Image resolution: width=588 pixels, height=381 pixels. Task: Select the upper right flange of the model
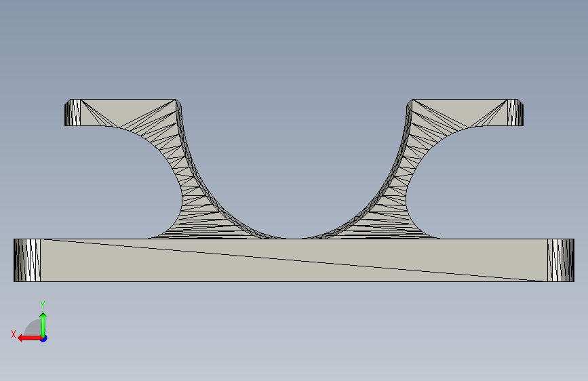[465, 112]
